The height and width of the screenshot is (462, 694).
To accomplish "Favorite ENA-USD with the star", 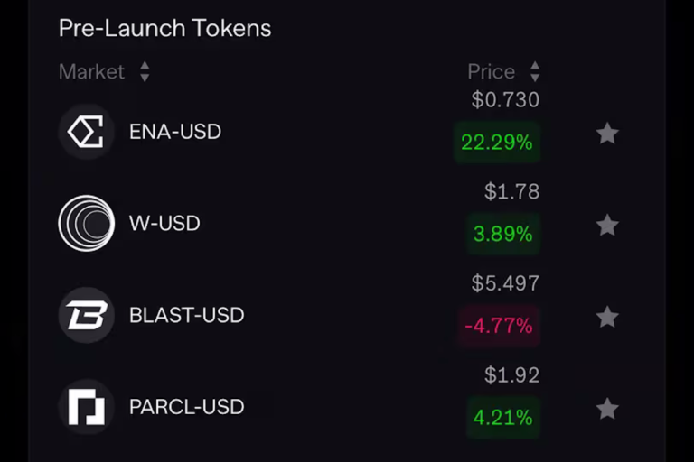I will 607,134.
